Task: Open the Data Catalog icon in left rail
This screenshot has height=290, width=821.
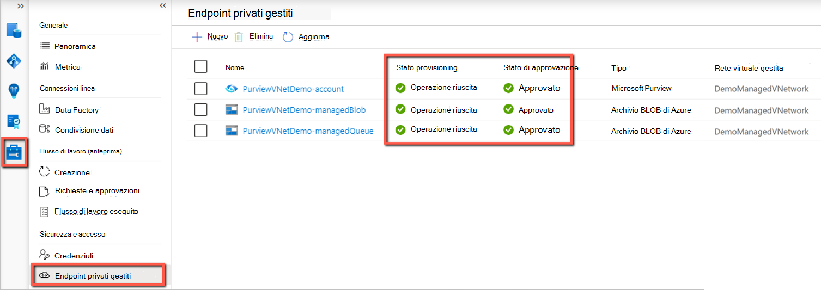Action: point(14,30)
